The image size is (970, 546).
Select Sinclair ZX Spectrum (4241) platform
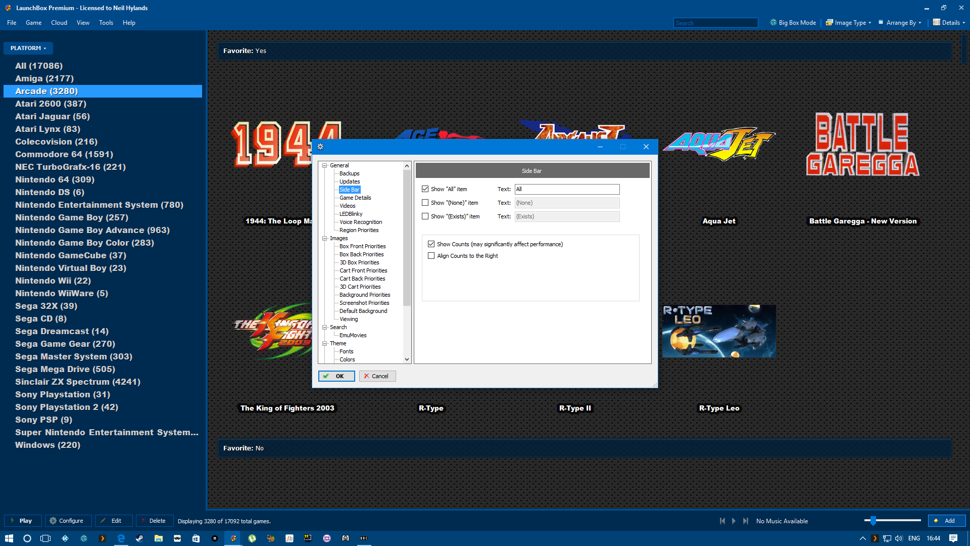pos(78,382)
